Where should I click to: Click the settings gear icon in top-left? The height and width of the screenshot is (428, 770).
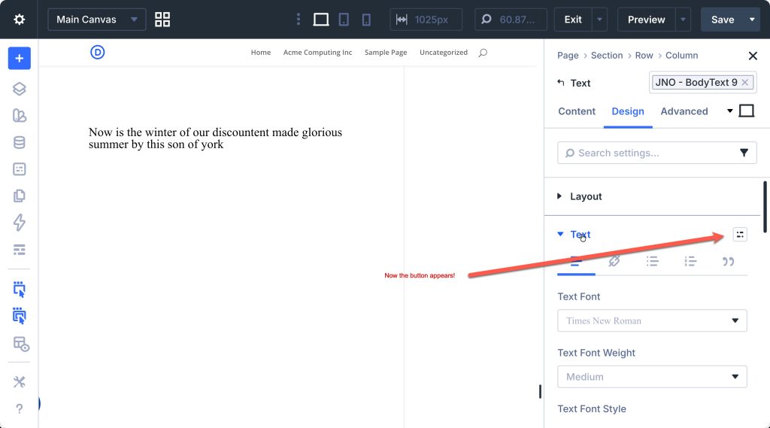tap(20, 20)
